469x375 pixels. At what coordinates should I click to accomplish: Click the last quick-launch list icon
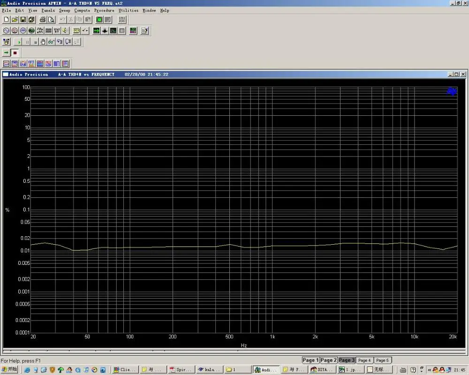(65, 63)
